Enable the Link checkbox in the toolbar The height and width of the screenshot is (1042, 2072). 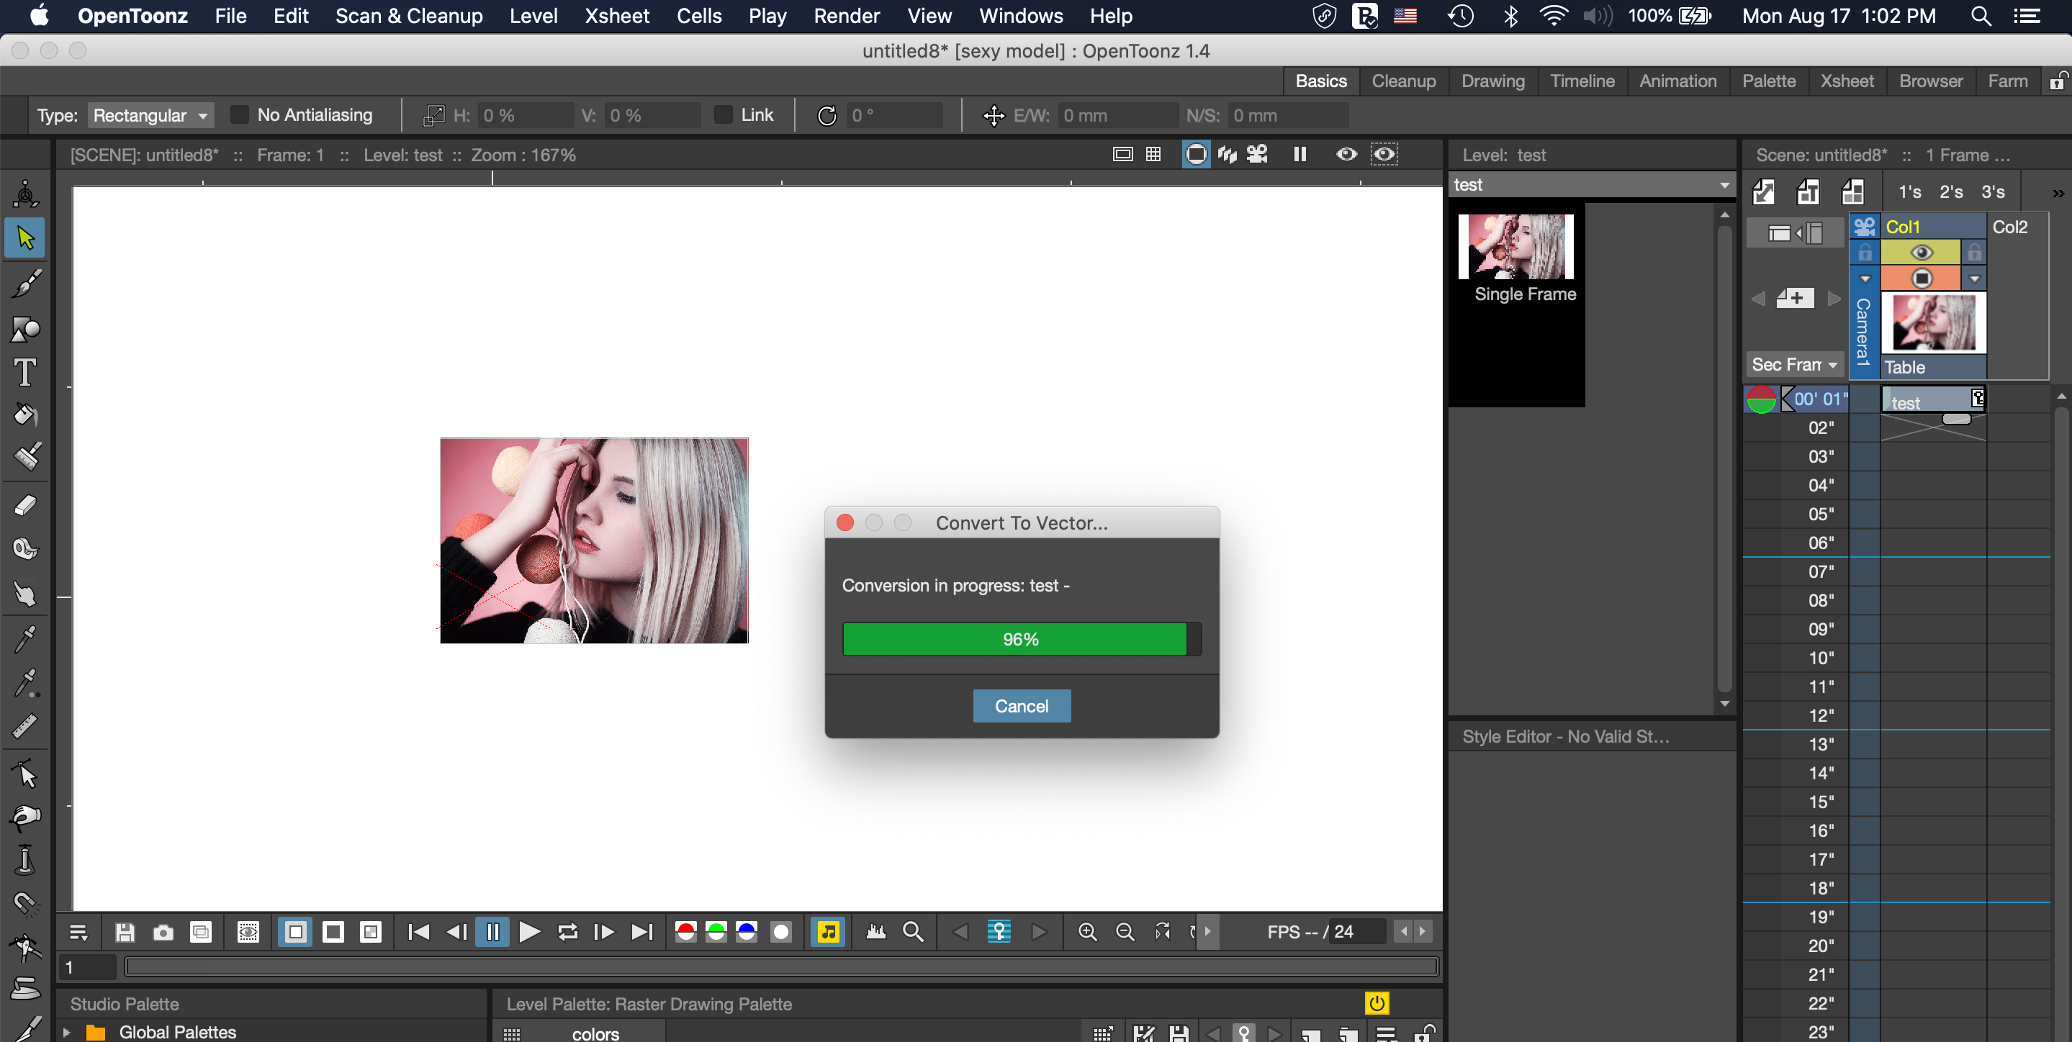(721, 114)
